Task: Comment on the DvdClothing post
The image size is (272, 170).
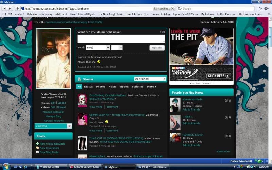Action: 112,107
